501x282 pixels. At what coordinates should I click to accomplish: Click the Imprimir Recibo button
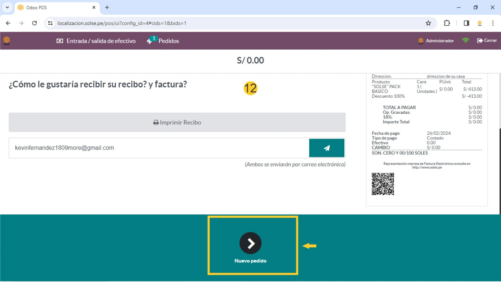coord(177,122)
